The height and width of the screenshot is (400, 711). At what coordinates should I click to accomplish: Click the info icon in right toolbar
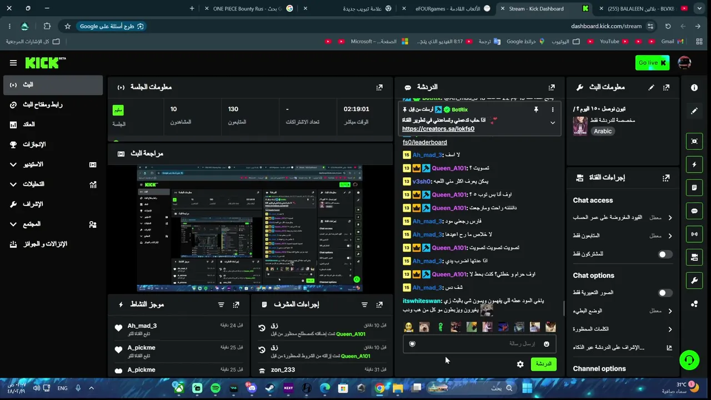pos(694,88)
